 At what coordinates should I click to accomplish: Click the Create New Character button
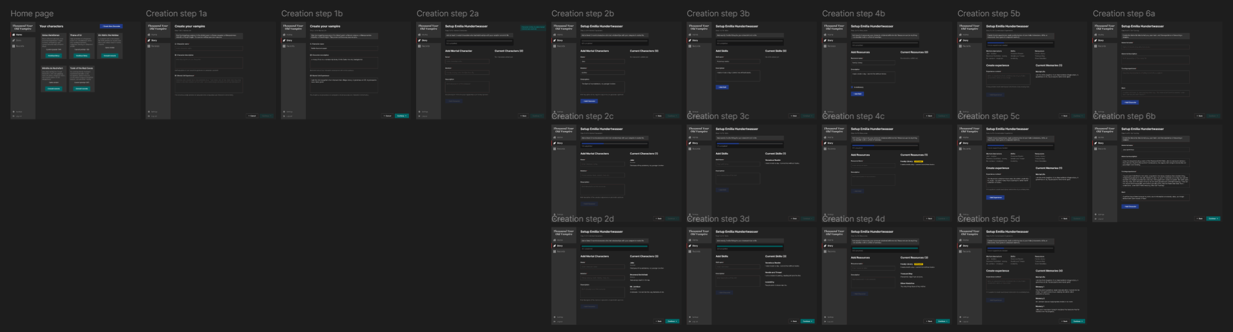coord(111,26)
